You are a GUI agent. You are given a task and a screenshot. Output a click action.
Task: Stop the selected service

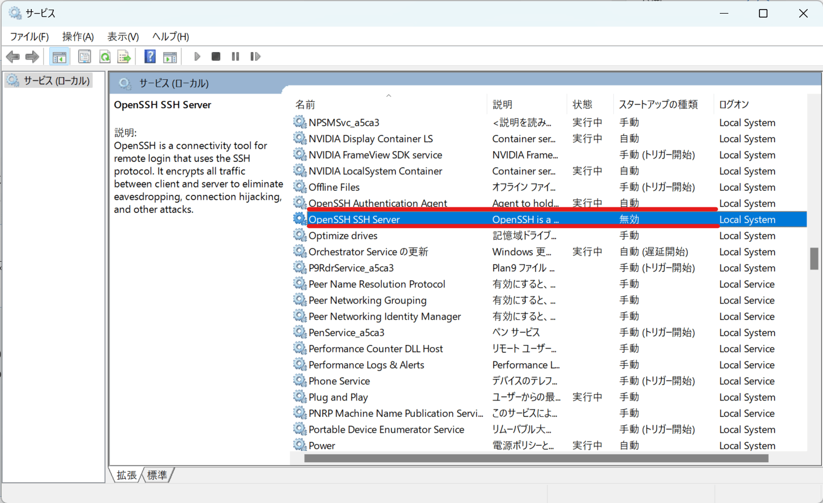coord(215,56)
